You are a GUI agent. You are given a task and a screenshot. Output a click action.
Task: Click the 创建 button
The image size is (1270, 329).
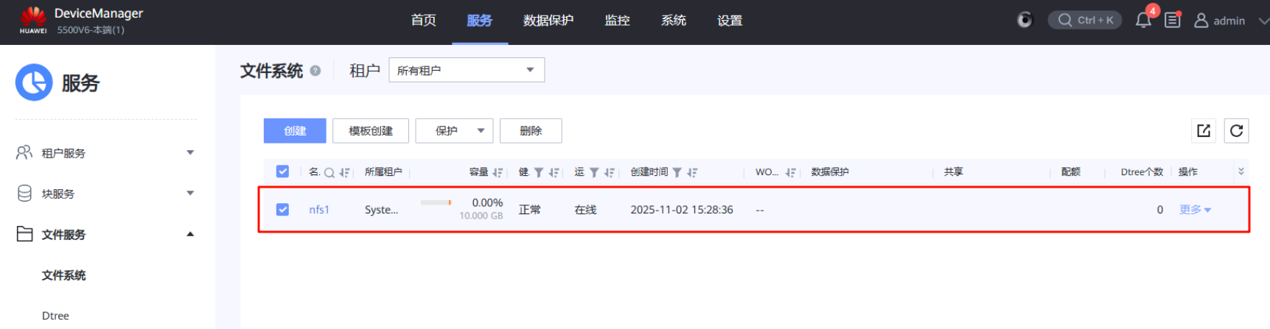click(295, 130)
